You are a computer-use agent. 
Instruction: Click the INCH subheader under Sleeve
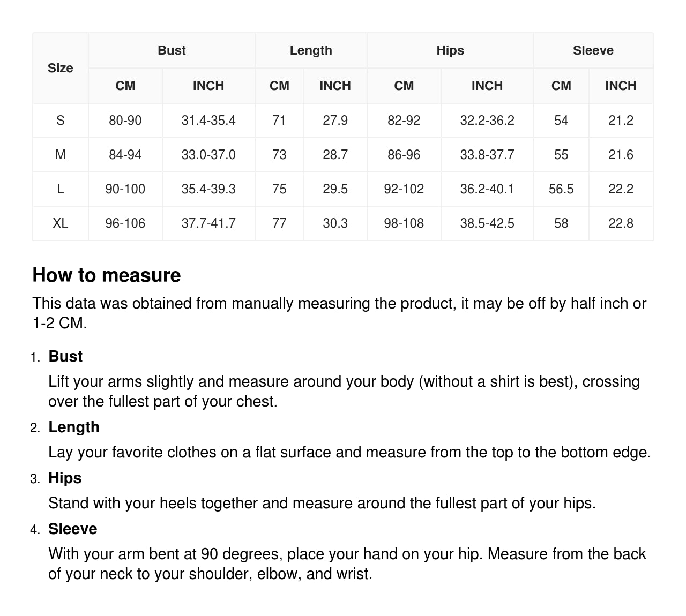pos(621,86)
